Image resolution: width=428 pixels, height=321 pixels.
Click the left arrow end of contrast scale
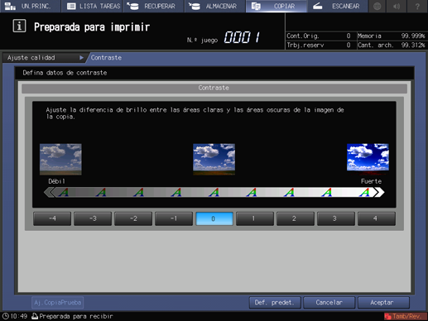pos(49,192)
